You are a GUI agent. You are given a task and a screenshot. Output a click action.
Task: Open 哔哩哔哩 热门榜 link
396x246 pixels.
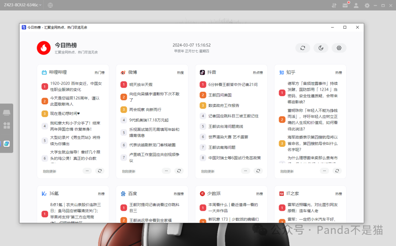pyautogui.click(x=99, y=73)
